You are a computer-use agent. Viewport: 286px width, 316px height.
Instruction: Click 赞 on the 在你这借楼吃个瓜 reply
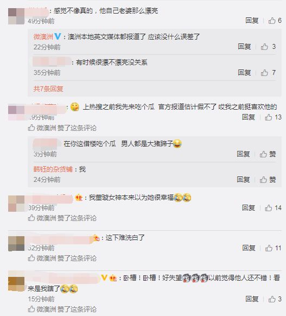(268, 154)
